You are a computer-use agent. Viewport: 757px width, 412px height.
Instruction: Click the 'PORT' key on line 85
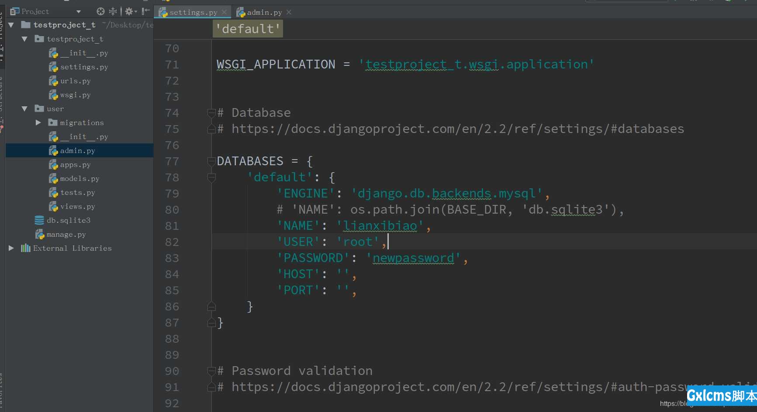299,290
